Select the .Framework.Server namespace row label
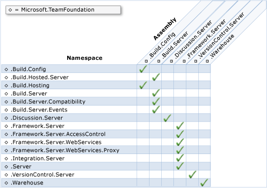Screen dimensions: 267x188 click(x=38, y=126)
